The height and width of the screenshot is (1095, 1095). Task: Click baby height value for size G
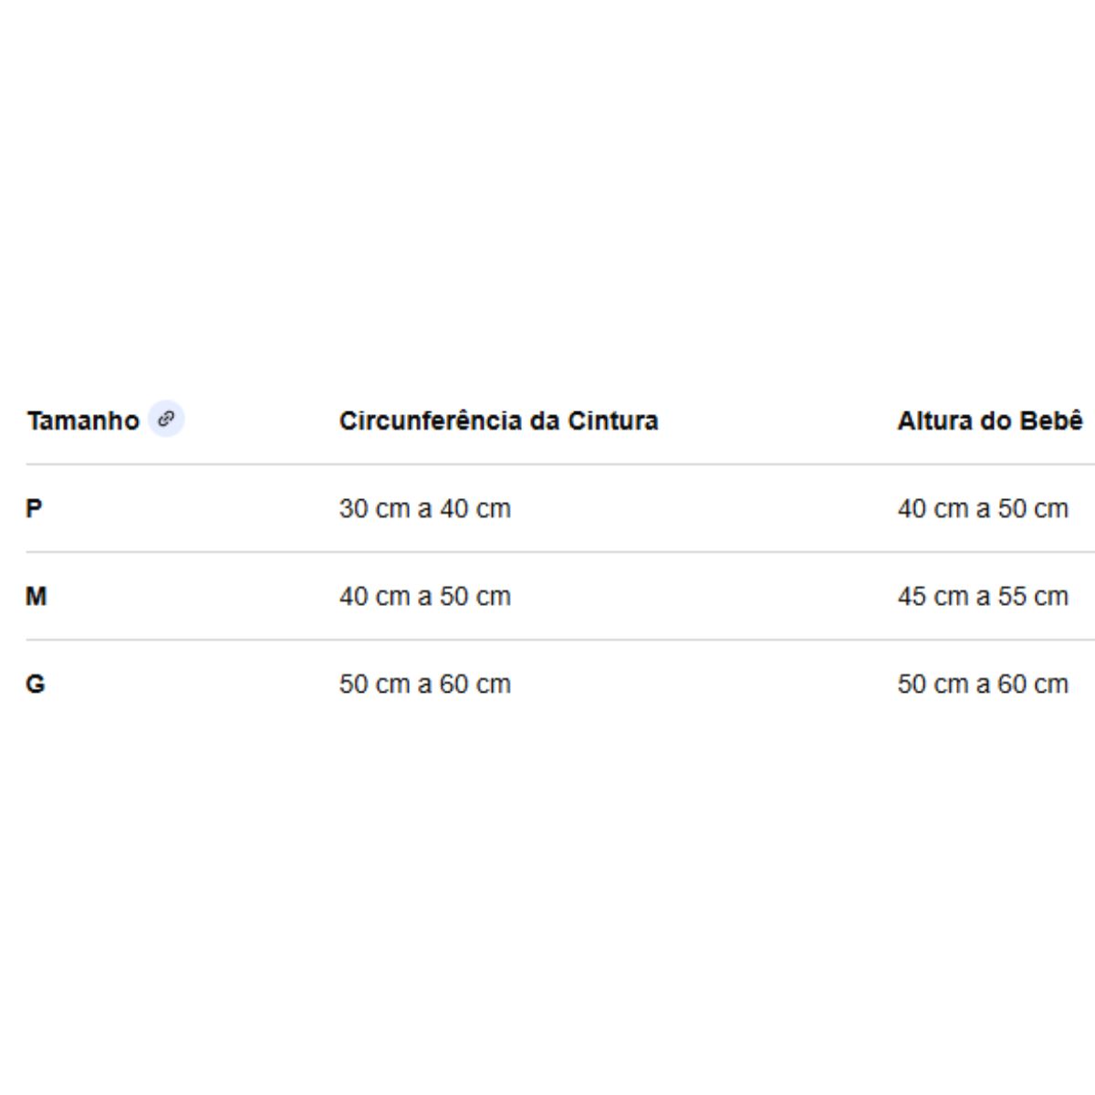click(982, 683)
